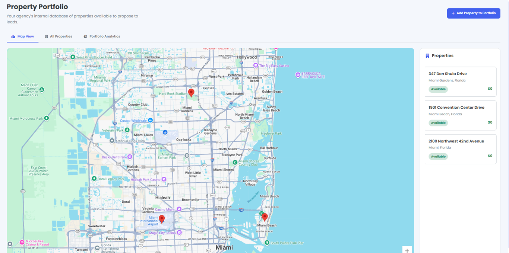Click the Hialeah Park Casino marker

pyautogui.click(x=164, y=179)
